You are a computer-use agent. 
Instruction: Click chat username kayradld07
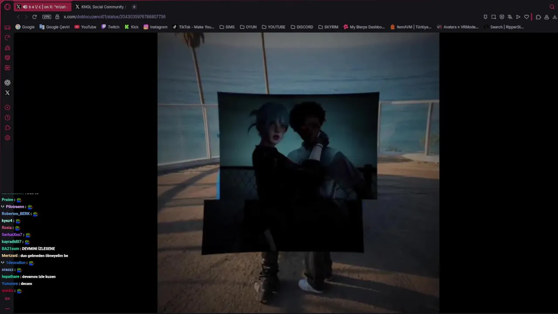coord(11,242)
